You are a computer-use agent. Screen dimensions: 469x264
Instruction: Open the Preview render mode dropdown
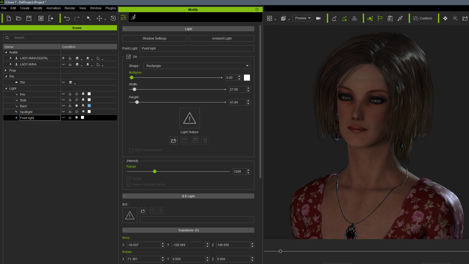[x=302, y=18]
